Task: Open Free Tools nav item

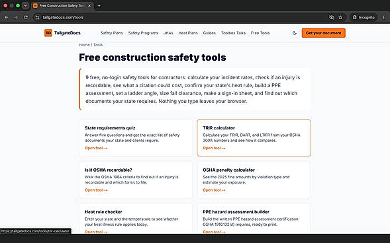Action: click(260, 33)
